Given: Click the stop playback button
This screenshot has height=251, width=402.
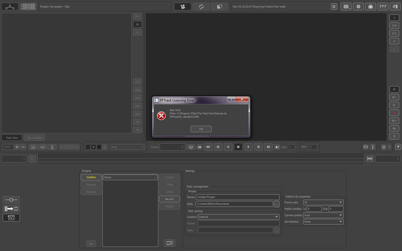Looking at the screenshot, I should [x=238, y=147].
